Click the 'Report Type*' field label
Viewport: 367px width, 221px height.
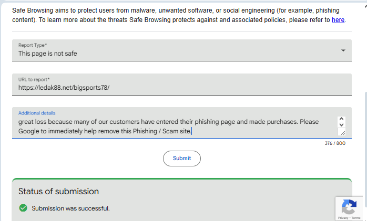tap(33, 46)
